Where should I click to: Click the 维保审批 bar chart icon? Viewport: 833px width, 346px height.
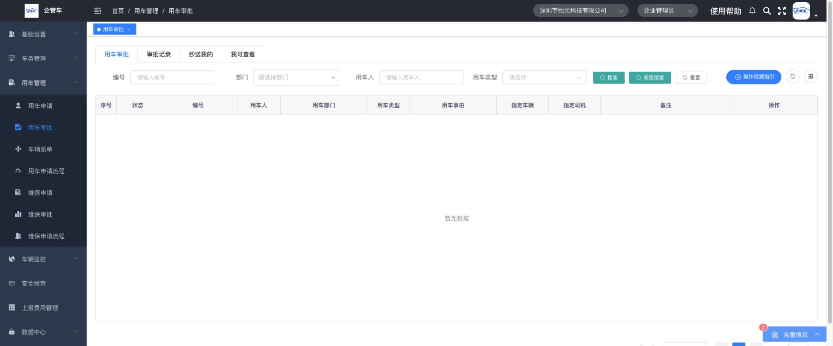click(x=18, y=214)
